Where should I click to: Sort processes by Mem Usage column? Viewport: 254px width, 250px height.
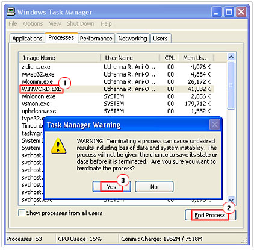click(196, 58)
